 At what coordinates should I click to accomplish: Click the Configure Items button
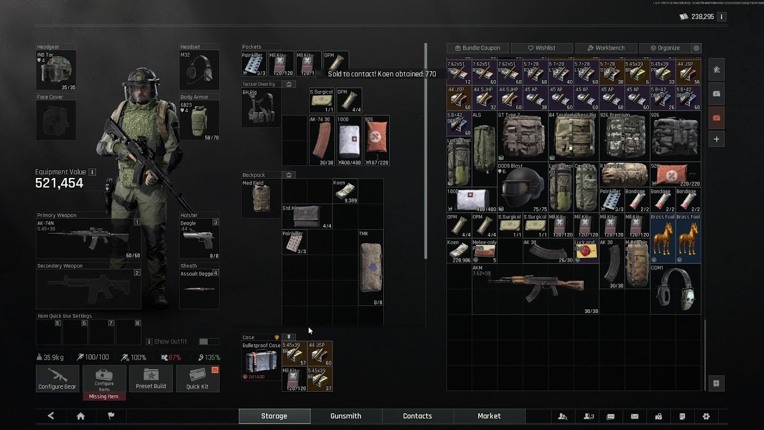click(104, 379)
